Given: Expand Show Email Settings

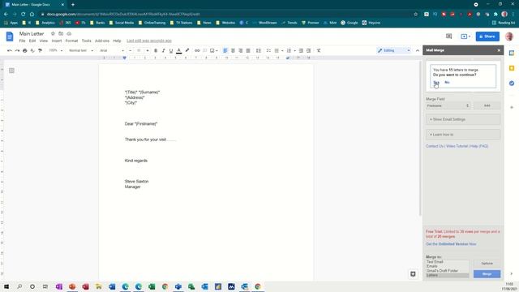Looking at the screenshot, I should point(463,119).
